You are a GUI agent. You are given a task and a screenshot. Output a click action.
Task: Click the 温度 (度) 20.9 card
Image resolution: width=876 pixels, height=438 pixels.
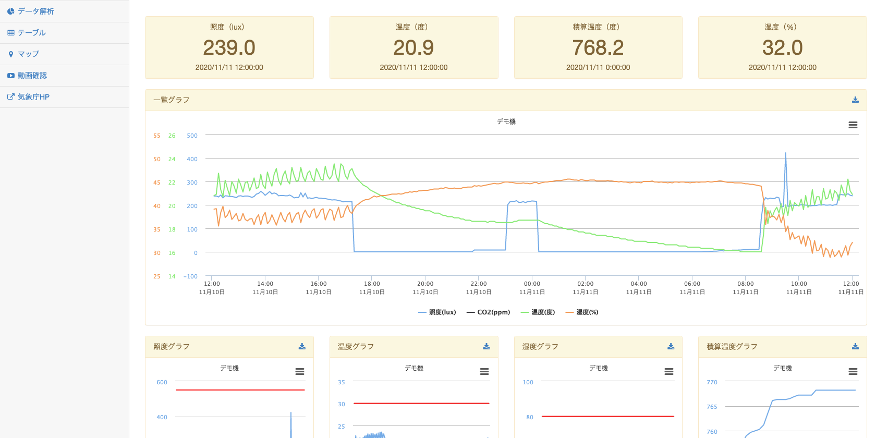click(414, 47)
